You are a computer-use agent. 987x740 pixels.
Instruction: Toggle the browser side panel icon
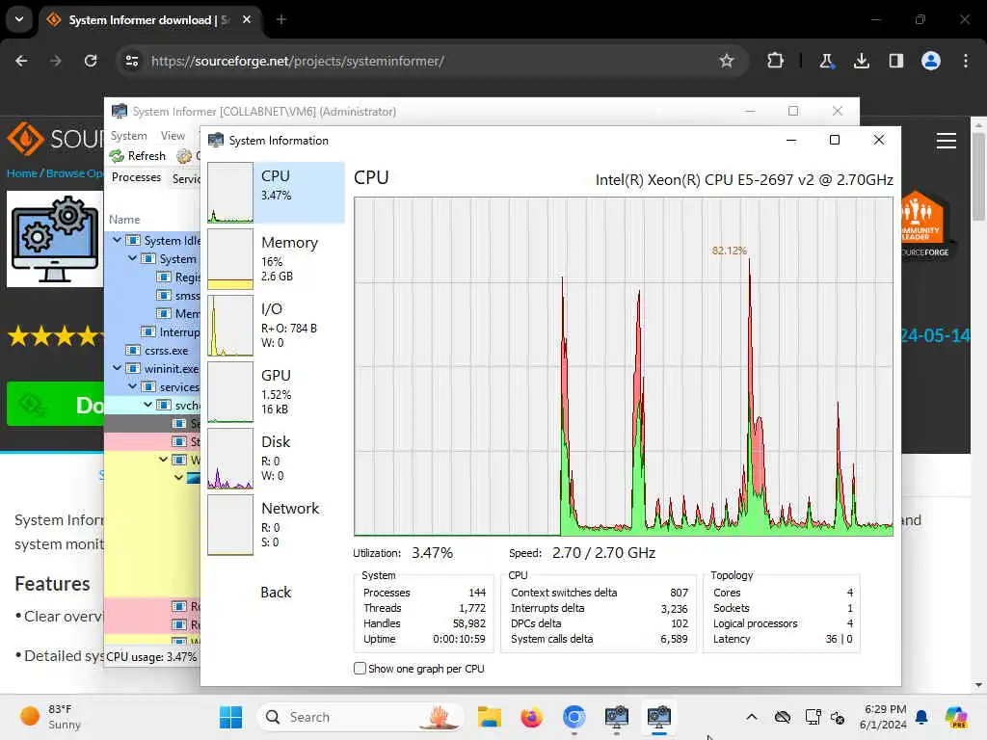[895, 61]
